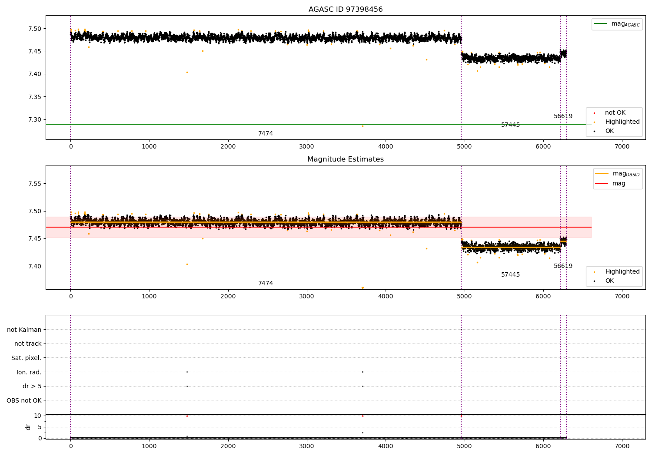652x456 pixels.
Task: Click the orange mag OBSID legend line sample
Action: coord(602,174)
